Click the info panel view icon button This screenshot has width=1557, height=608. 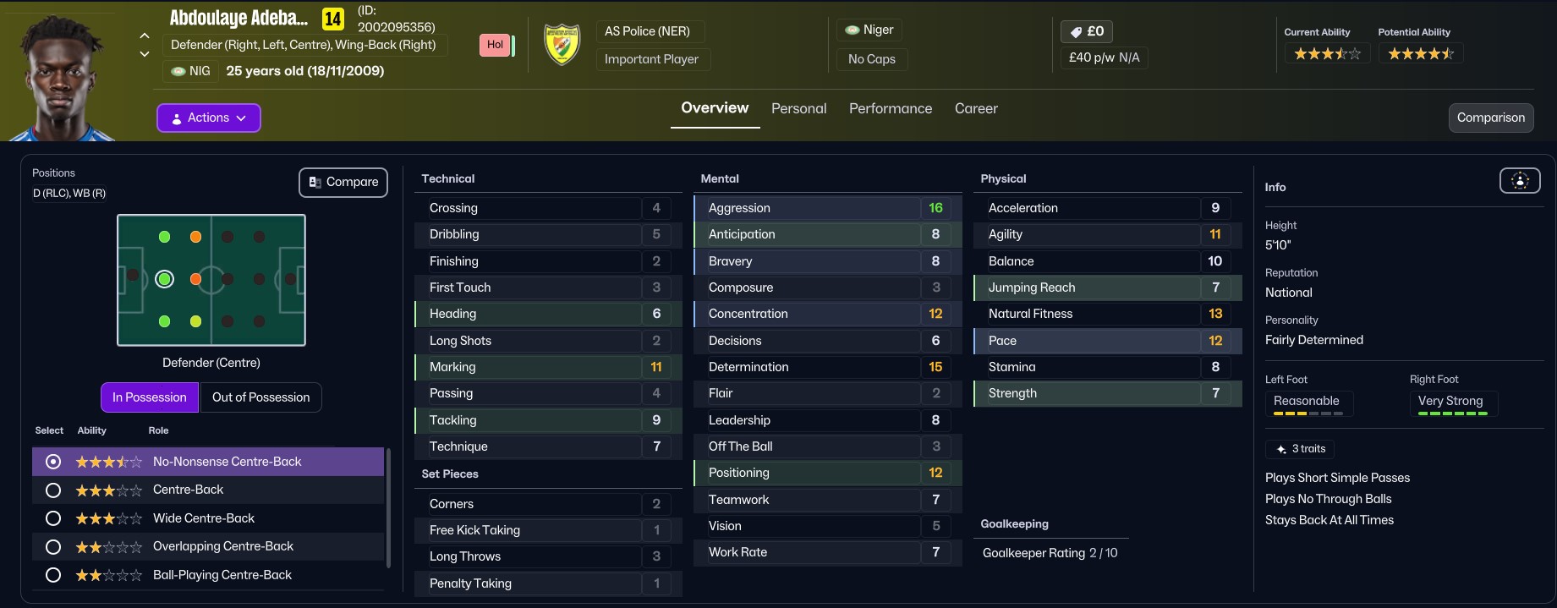click(x=1520, y=181)
